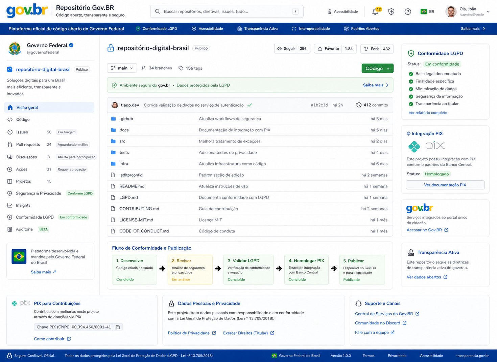View the 156 tags link
This screenshot has width=497, height=362.
pyautogui.click(x=190, y=68)
